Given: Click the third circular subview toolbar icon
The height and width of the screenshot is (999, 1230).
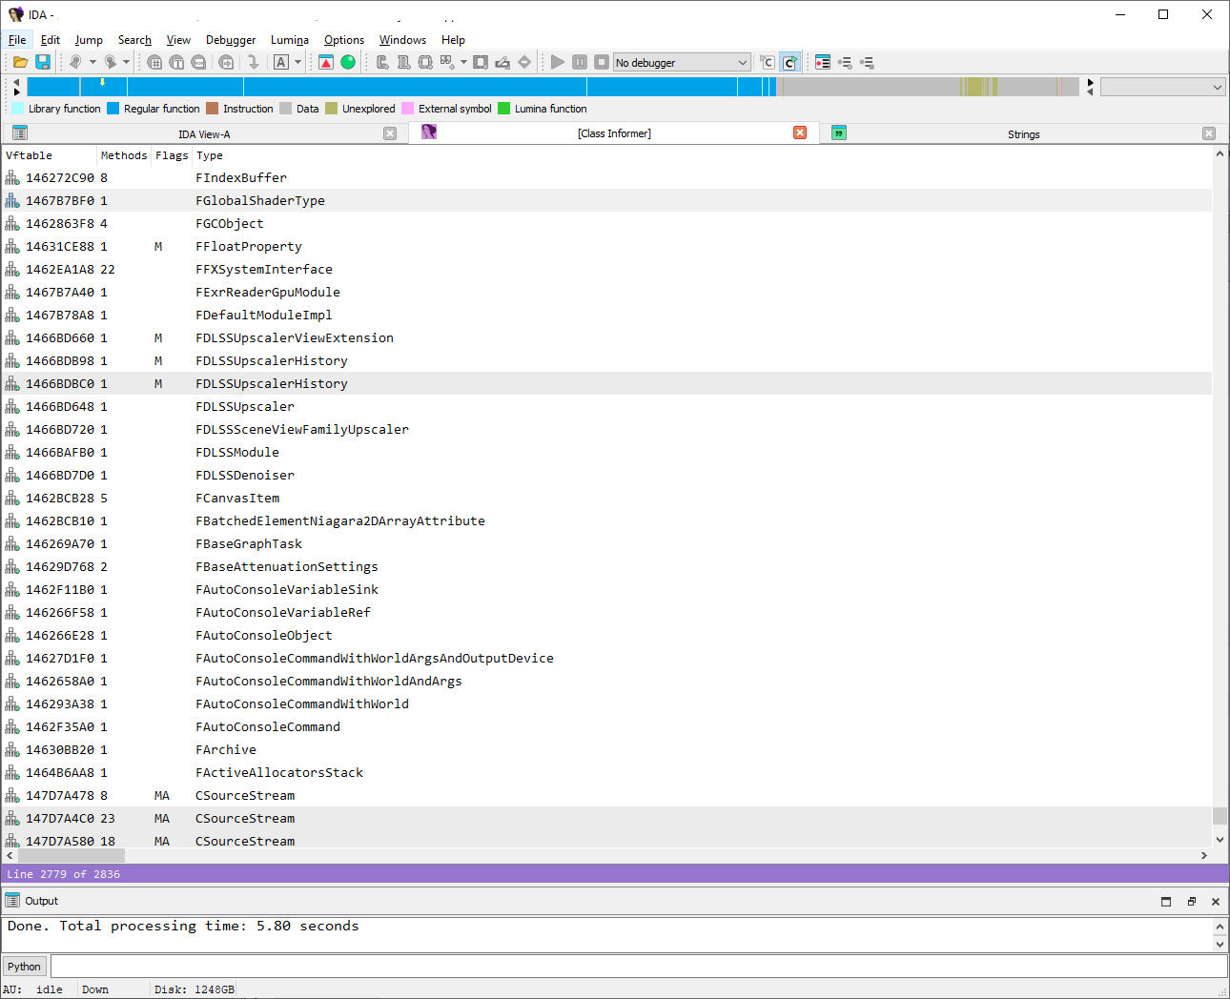Looking at the screenshot, I should pos(198,62).
